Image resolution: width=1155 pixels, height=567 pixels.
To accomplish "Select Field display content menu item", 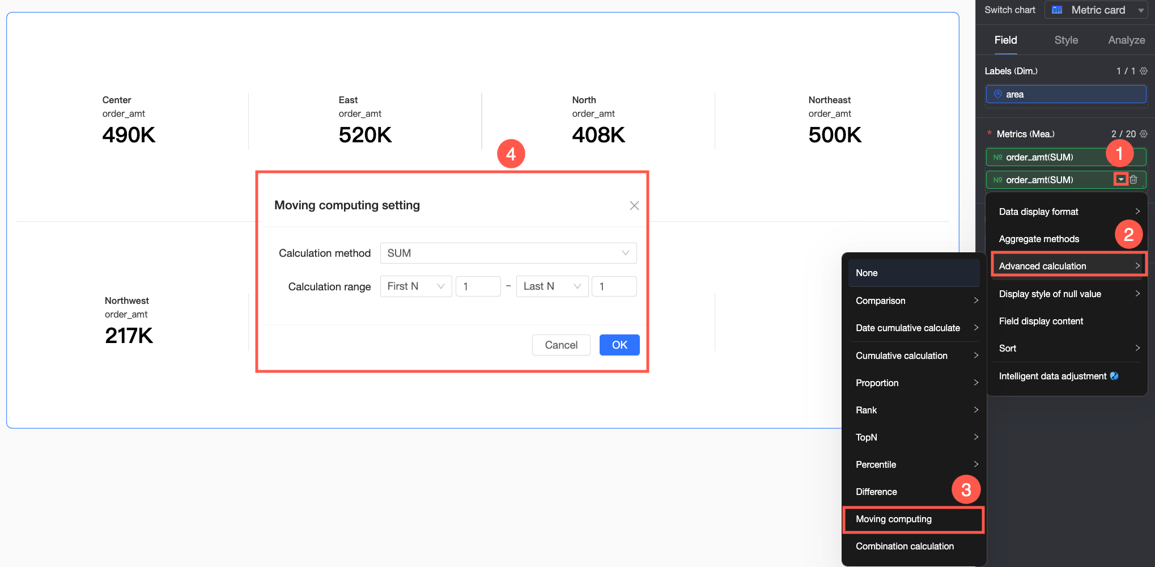I will tap(1067, 321).
